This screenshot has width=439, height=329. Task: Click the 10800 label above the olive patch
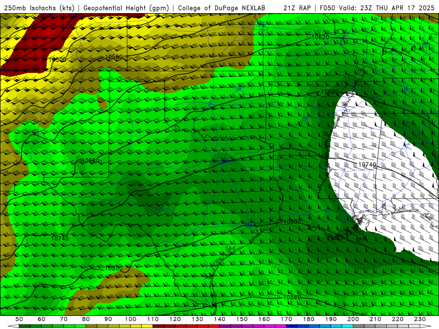click(114, 268)
